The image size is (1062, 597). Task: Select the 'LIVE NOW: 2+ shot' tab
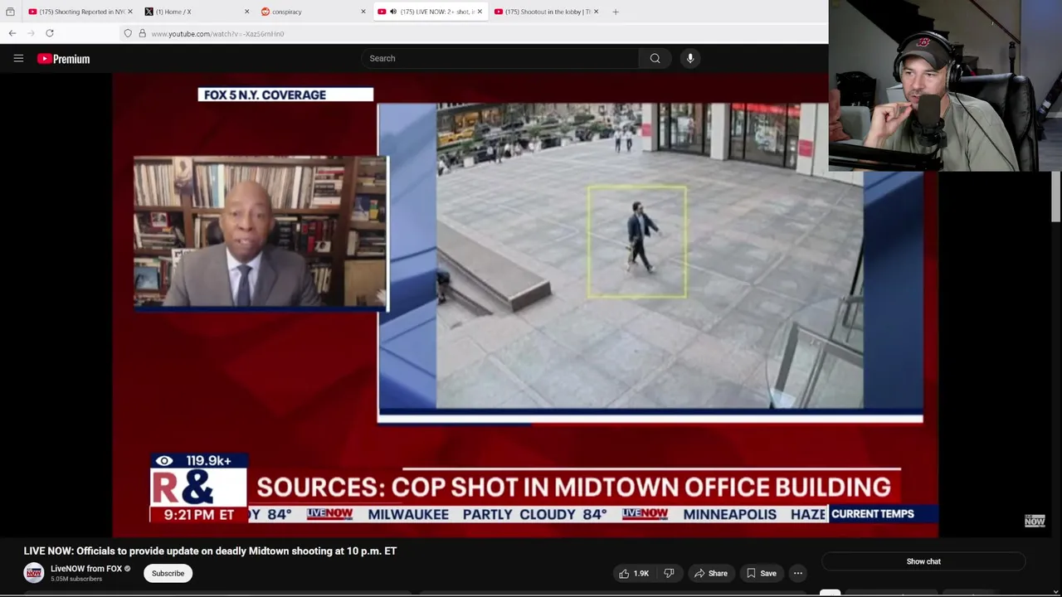pos(428,12)
